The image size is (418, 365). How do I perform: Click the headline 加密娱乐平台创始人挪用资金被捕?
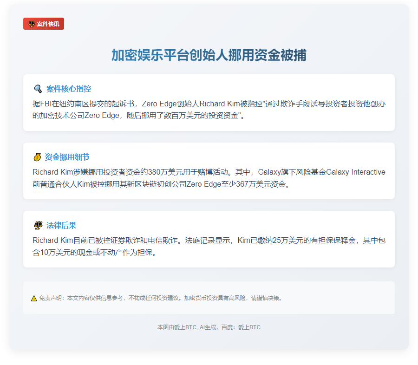[x=209, y=55]
